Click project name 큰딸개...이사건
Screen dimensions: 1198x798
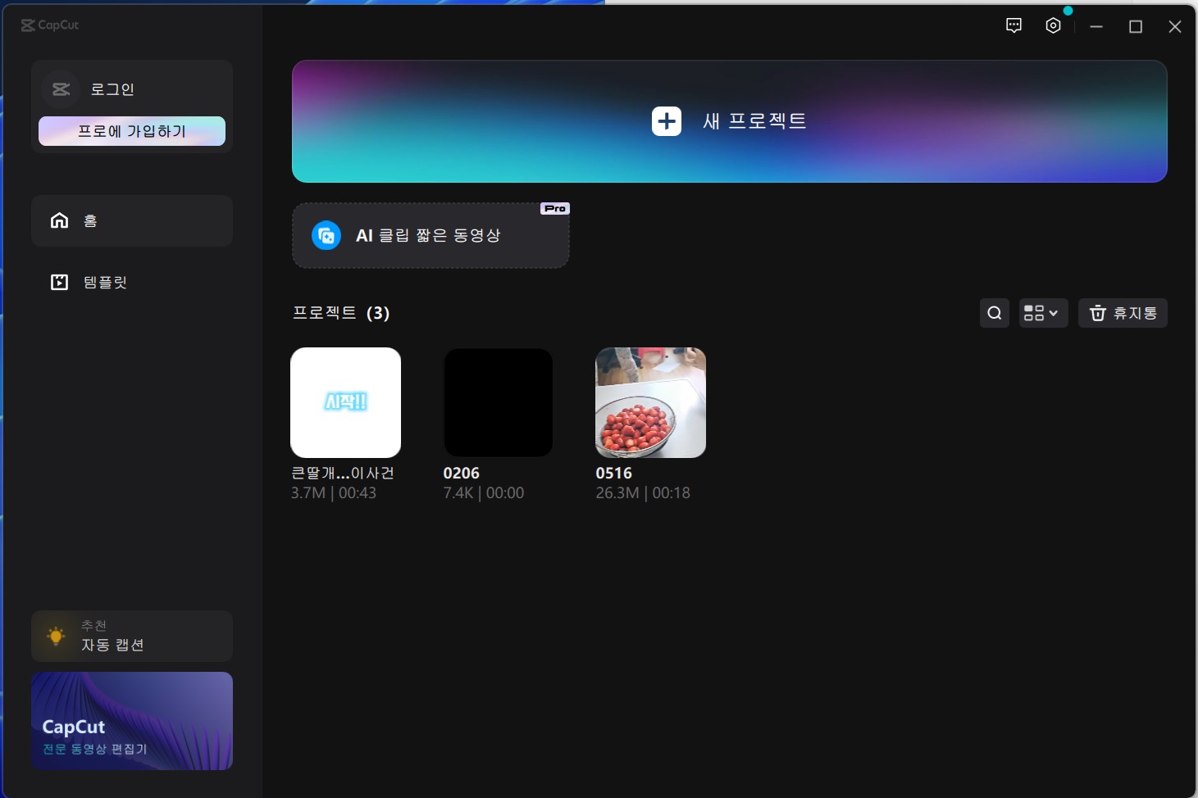pos(343,474)
